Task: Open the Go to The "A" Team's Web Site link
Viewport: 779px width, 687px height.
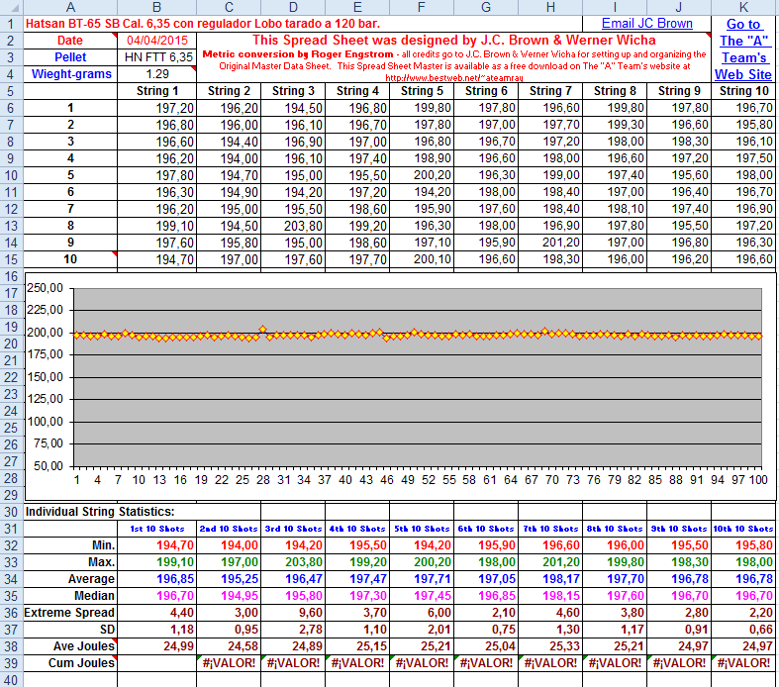Action: 743,49
